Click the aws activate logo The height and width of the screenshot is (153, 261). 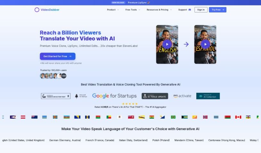click(182, 96)
